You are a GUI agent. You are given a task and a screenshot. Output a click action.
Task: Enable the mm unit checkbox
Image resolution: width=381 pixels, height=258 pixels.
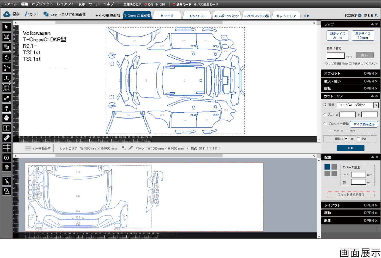pos(346,139)
